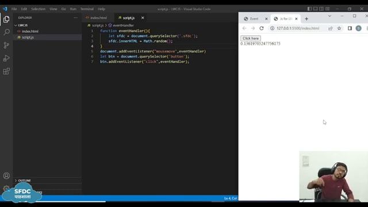Open a new browser tab

[306, 19]
